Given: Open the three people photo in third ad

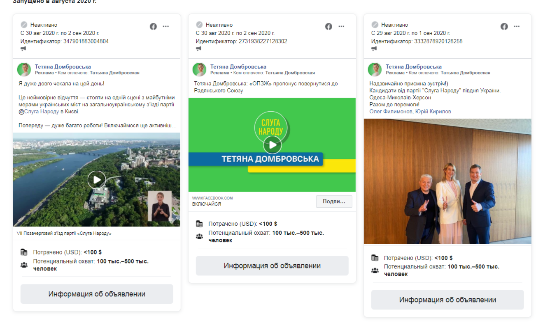Looking at the screenshot, I should coord(447,181).
